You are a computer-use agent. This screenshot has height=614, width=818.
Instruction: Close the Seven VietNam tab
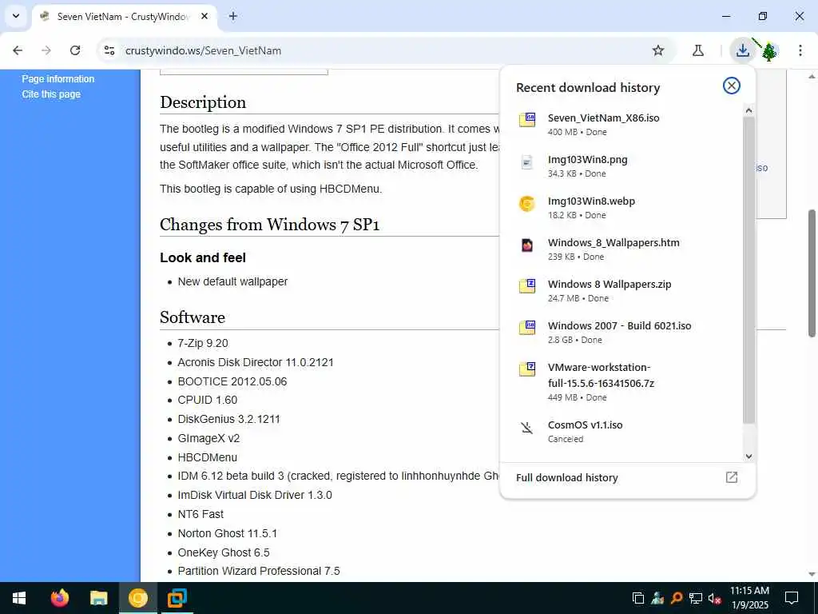[x=204, y=16]
